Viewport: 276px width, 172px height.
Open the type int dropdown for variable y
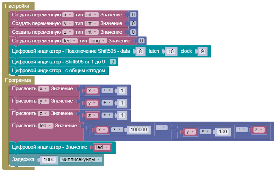(x=92, y=23)
